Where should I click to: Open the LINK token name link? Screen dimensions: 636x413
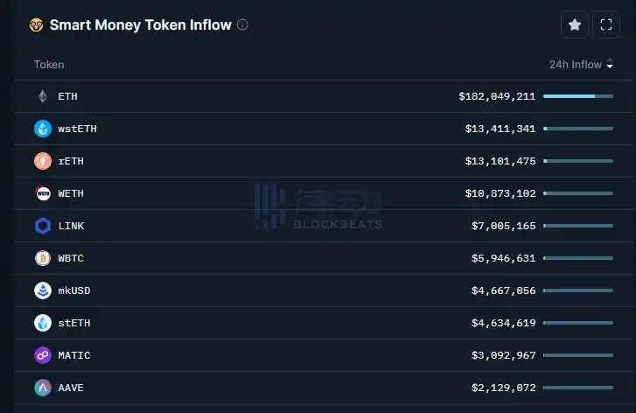tap(70, 226)
